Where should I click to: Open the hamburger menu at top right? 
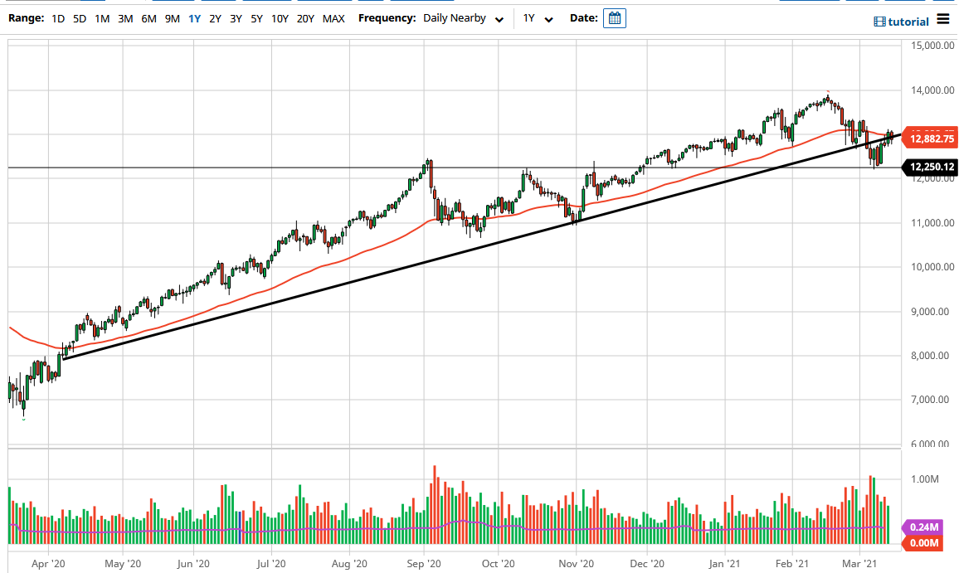coord(944,18)
